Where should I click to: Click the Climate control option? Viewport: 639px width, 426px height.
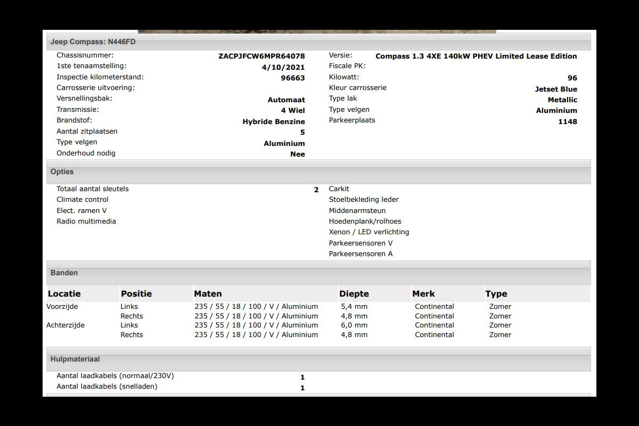pyautogui.click(x=83, y=200)
